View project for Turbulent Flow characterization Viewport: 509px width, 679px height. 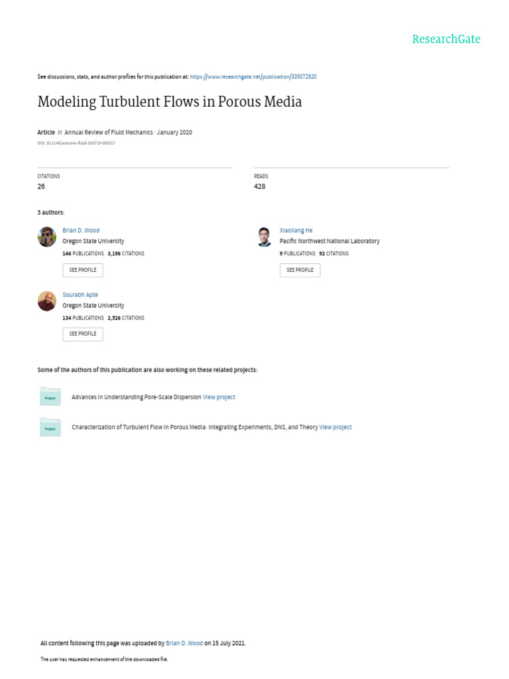(335, 428)
